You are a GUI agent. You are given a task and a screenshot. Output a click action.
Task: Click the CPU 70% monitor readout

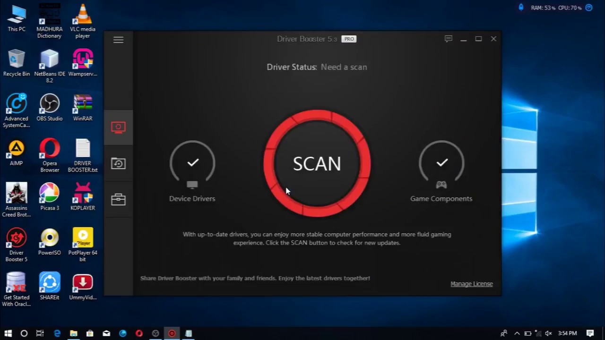point(570,8)
